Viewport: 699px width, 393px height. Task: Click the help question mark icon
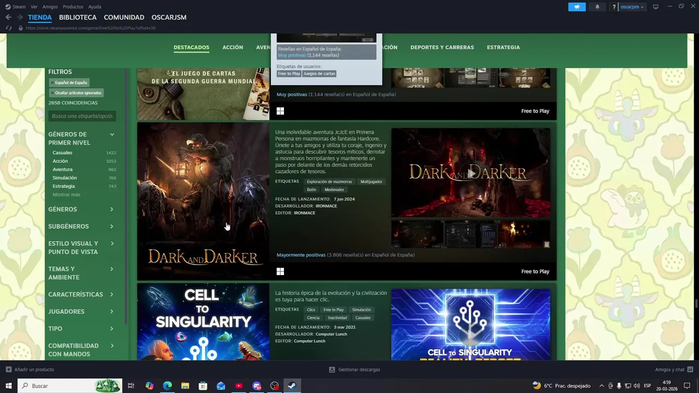614,7
